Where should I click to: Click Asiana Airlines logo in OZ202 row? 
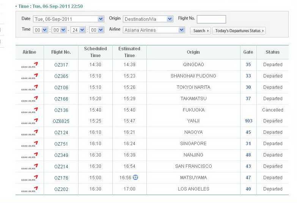30,189
